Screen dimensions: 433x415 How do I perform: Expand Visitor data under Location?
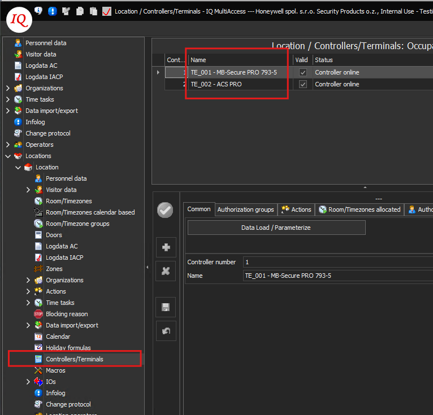(28, 190)
